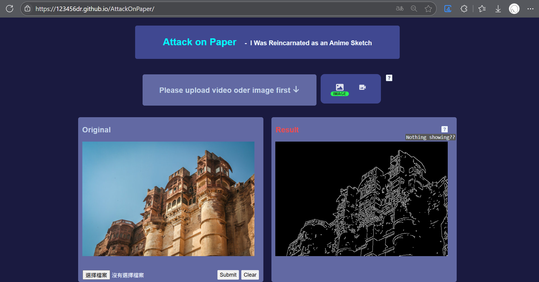
Task: Click the original castle photo
Action: [x=168, y=199]
